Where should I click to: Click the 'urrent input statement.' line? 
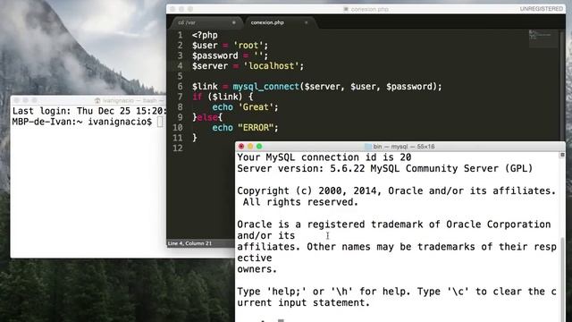(304, 302)
